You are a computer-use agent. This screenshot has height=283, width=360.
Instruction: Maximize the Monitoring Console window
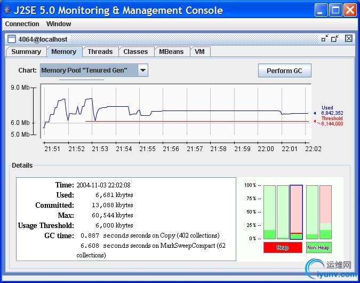(335, 10)
